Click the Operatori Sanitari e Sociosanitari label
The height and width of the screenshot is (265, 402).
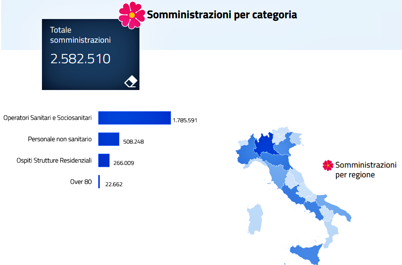pyautogui.click(x=47, y=118)
